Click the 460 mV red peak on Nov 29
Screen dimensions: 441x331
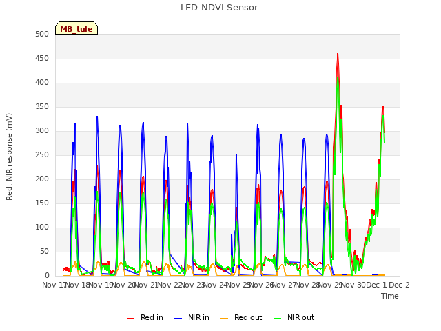(x=338, y=54)
